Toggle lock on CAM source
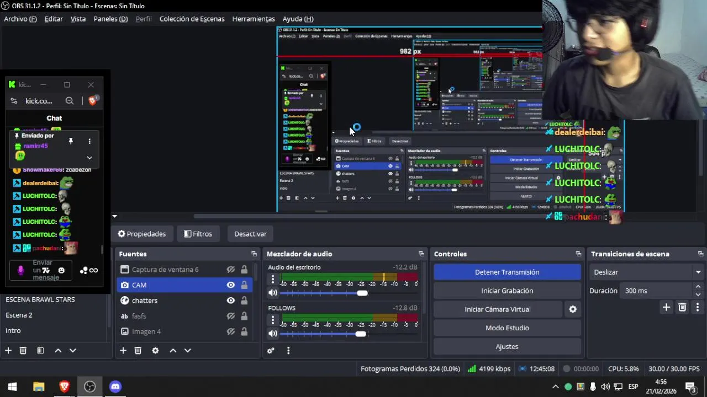 click(244, 285)
